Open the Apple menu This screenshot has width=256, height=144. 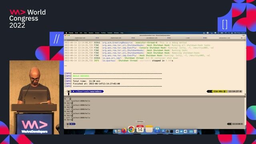(66, 33)
